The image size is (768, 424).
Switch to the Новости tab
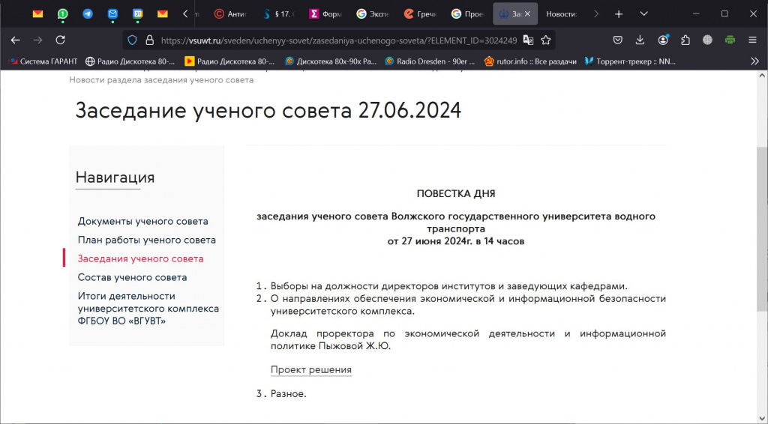(x=562, y=14)
